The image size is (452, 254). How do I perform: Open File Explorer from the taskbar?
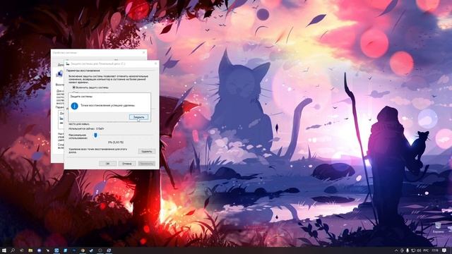(x=30, y=250)
